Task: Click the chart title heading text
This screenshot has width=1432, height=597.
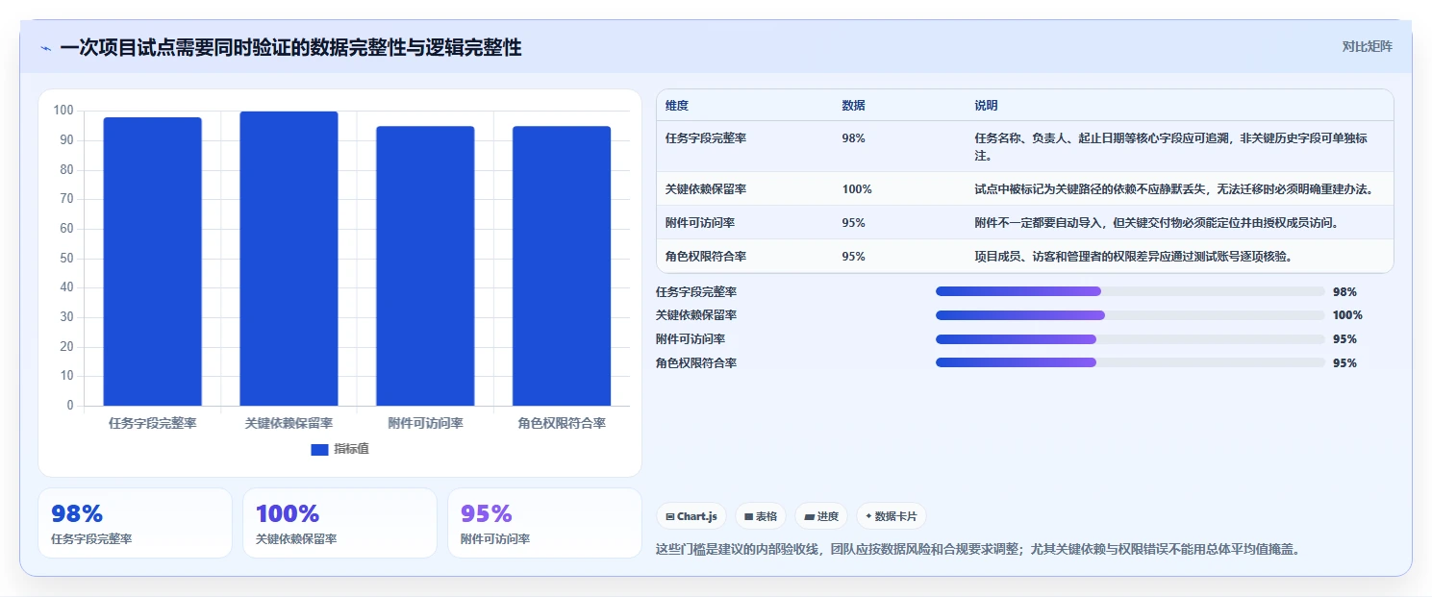Action: (290, 47)
